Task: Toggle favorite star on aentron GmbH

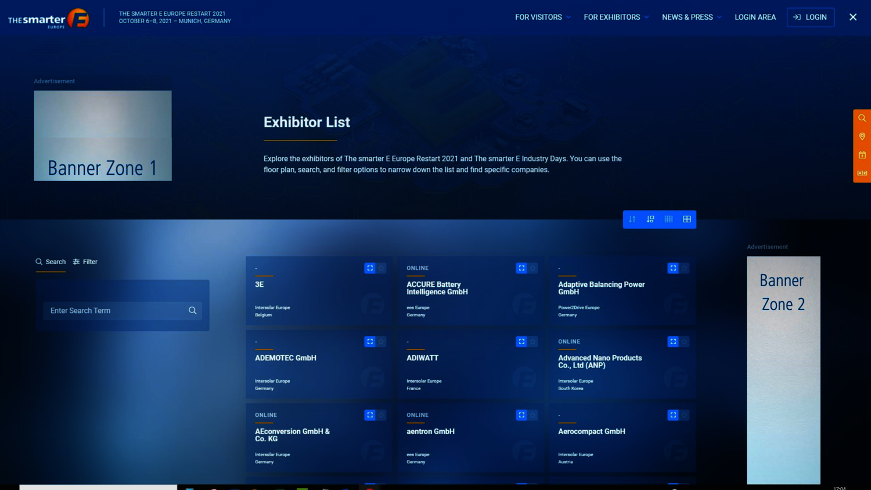Action: click(533, 415)
